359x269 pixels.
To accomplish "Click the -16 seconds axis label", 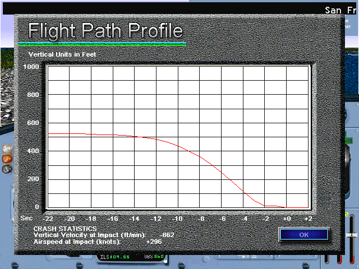I will point(113,219).
